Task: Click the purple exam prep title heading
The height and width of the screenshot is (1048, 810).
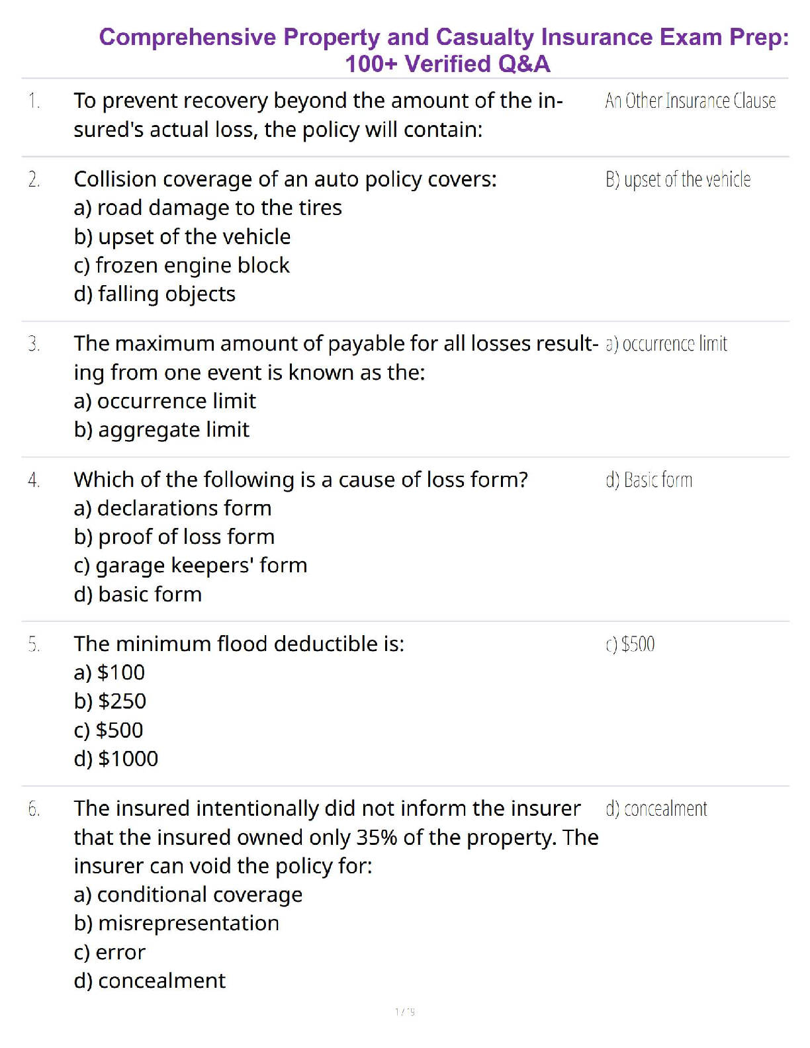Action: coord(444,50)
